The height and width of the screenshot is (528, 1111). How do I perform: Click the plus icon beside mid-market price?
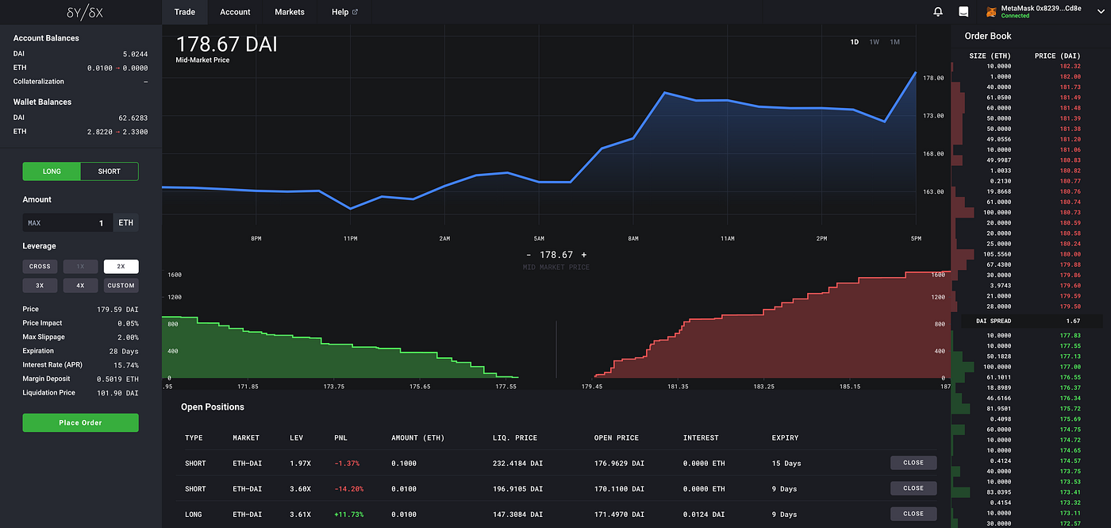pyautogui.click(x=584, y=255)
